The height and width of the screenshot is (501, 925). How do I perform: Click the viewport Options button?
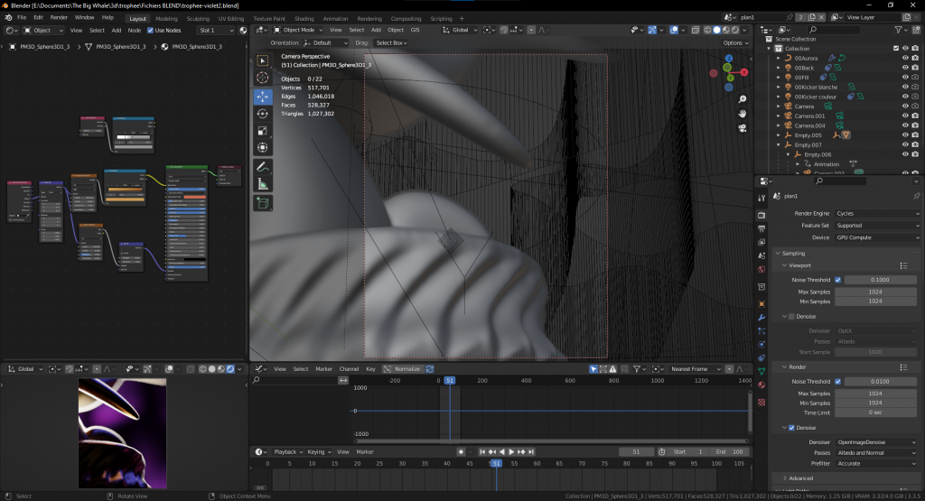[x=735, y=42]
